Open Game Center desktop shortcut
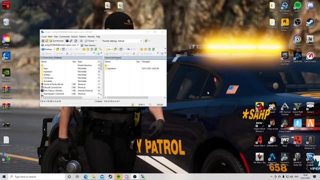 [310, 57]
